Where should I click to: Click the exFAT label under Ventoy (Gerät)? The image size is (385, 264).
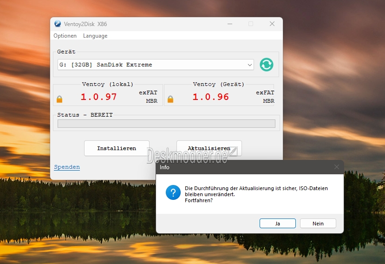tap(265, 92)
